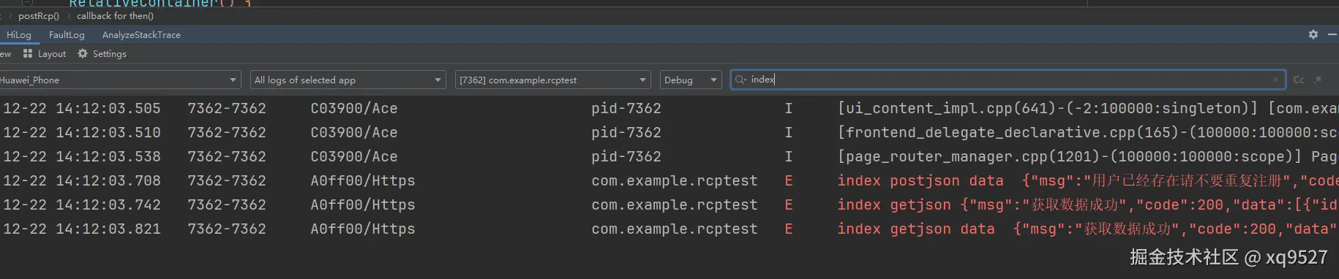Click postRcp() breadcrumb
Screen dimensions: 1339x279
point(39,15)
